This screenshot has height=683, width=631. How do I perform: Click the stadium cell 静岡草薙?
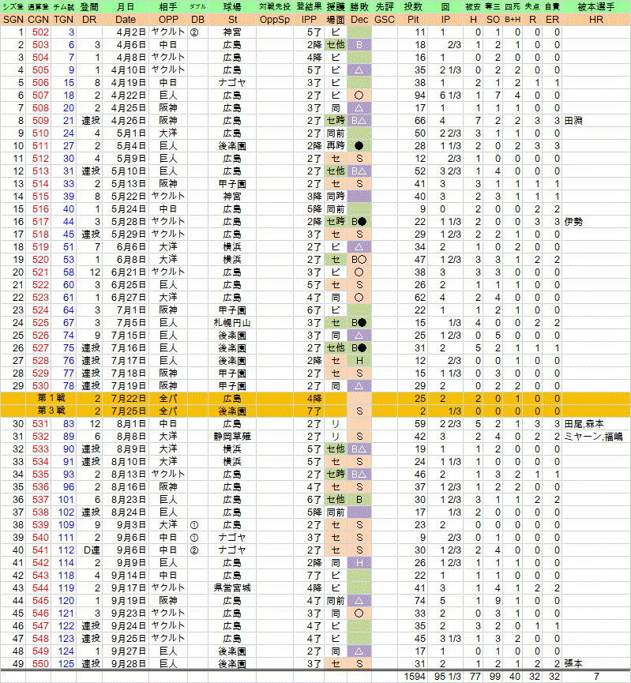(232, 437)
